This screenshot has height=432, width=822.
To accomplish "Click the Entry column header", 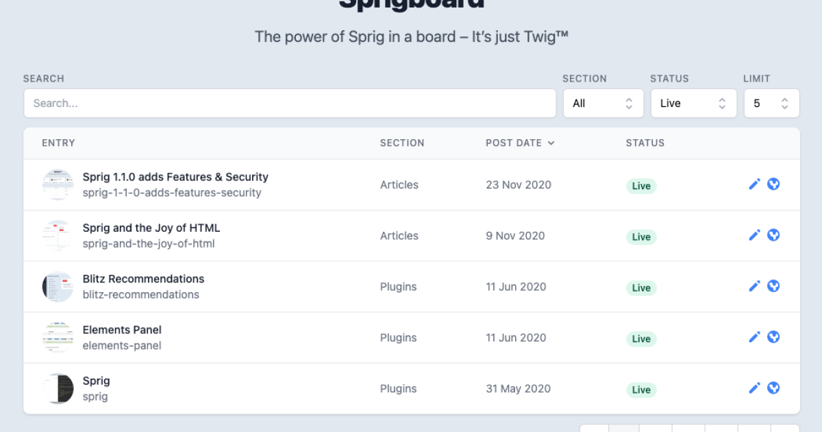I will [58, 143].
